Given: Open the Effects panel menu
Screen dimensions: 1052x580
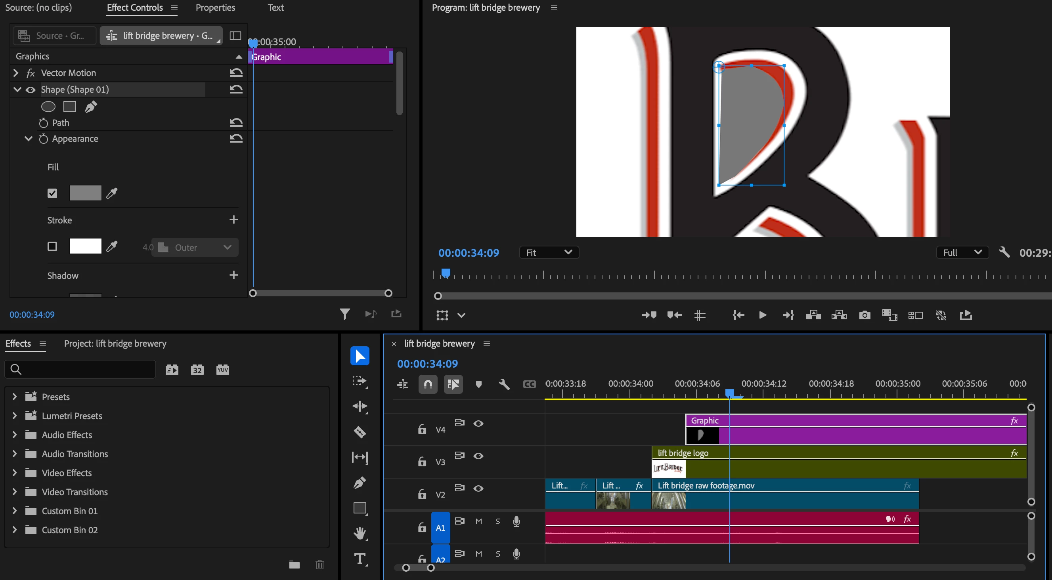Looking at the screenshot, I should pyautogui.click(x=43, y=343).
